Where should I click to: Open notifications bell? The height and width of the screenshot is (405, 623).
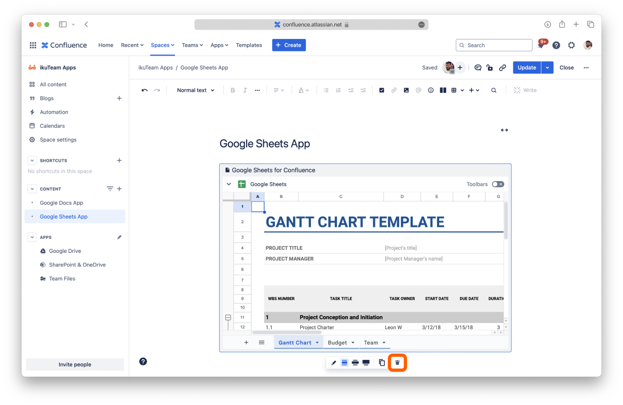tap(541, 45)
